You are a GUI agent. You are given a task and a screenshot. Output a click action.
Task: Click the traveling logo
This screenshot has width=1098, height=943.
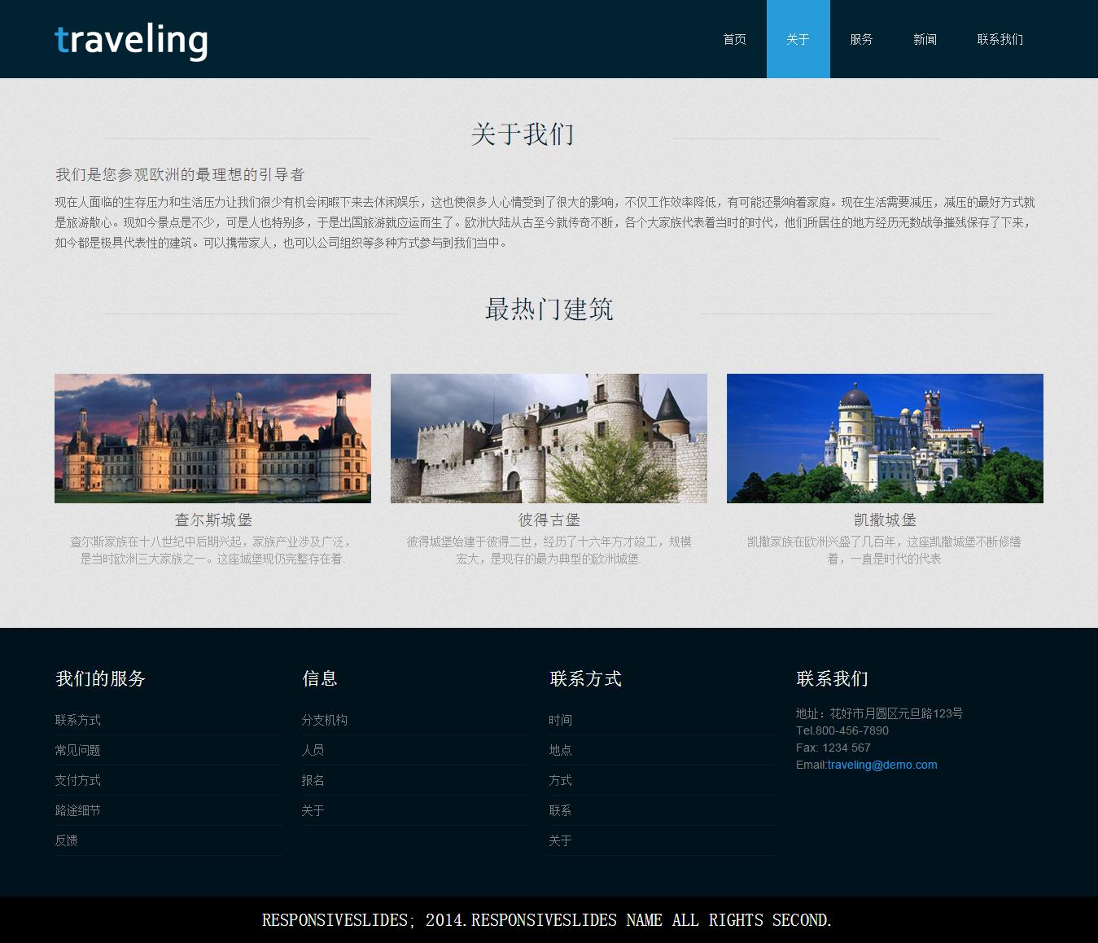tap(131, 40)
